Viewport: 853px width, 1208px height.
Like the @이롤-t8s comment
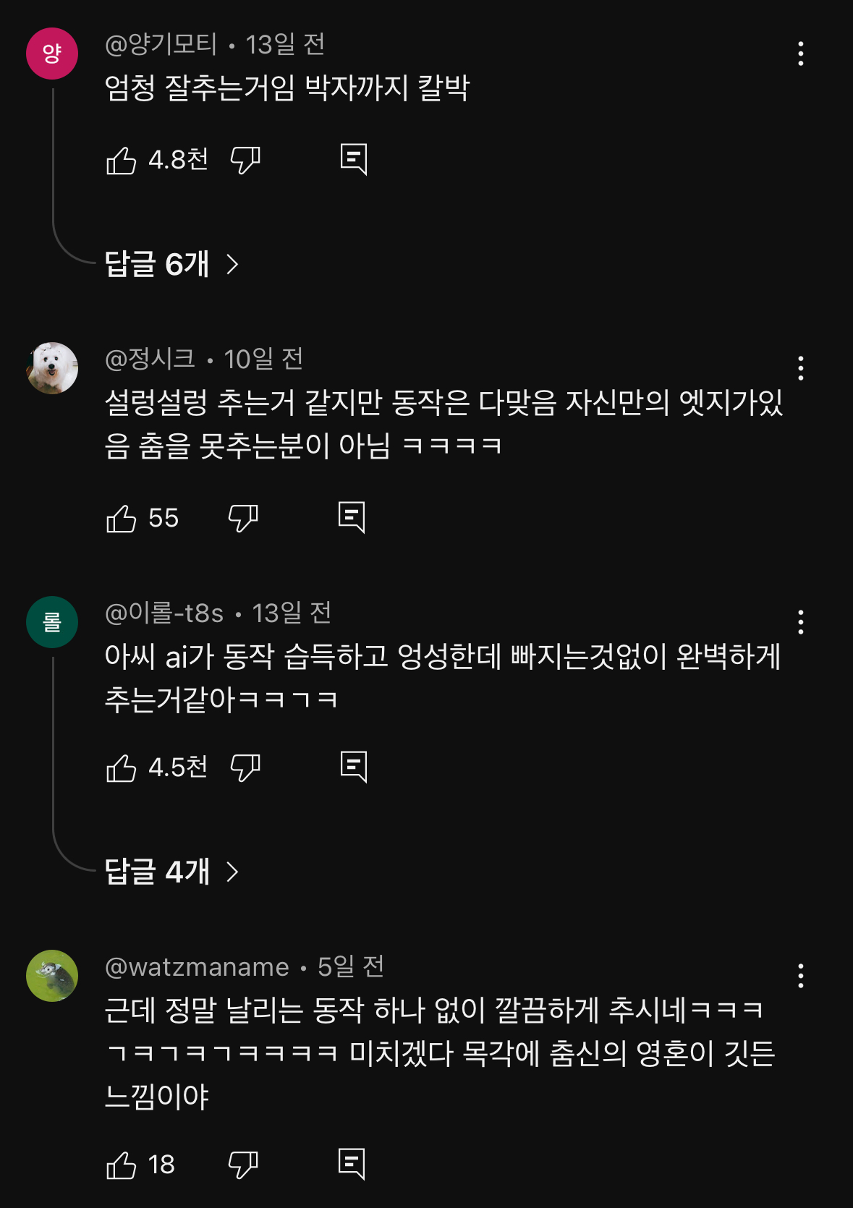(x=122, y=767)
